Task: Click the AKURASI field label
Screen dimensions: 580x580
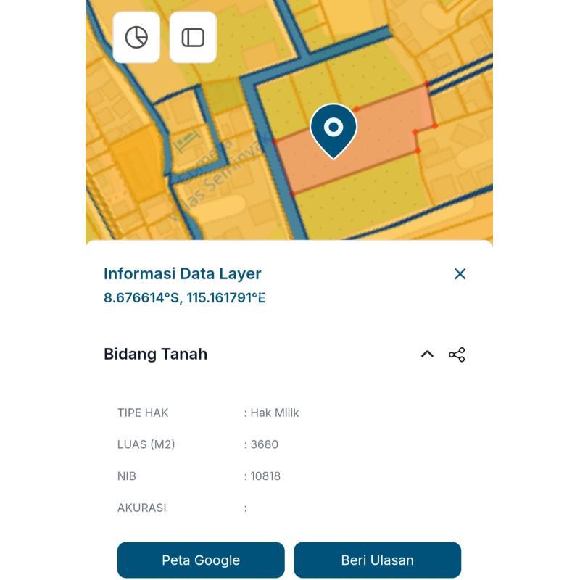Action: [142, 508]
